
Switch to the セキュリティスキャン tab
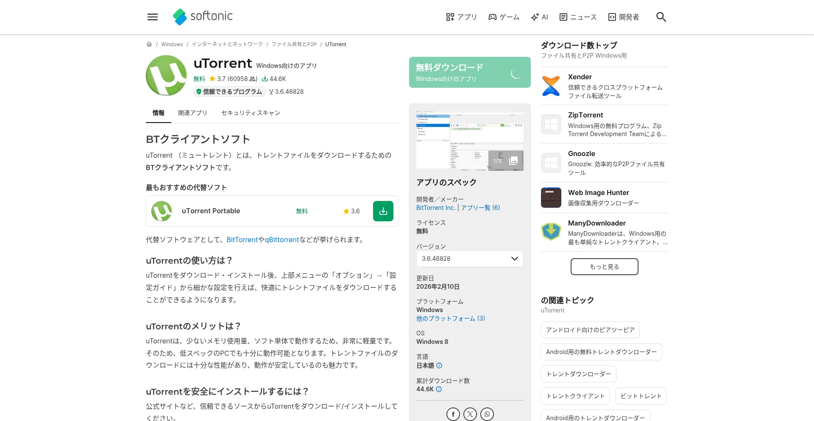pyautogui.click(x=251, y=113)
